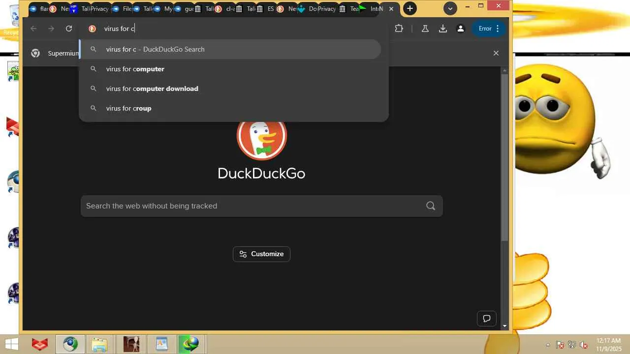Switch to the "File" tab
The image size is (630, 354).
pyautogui.click(x=123, y=9)
